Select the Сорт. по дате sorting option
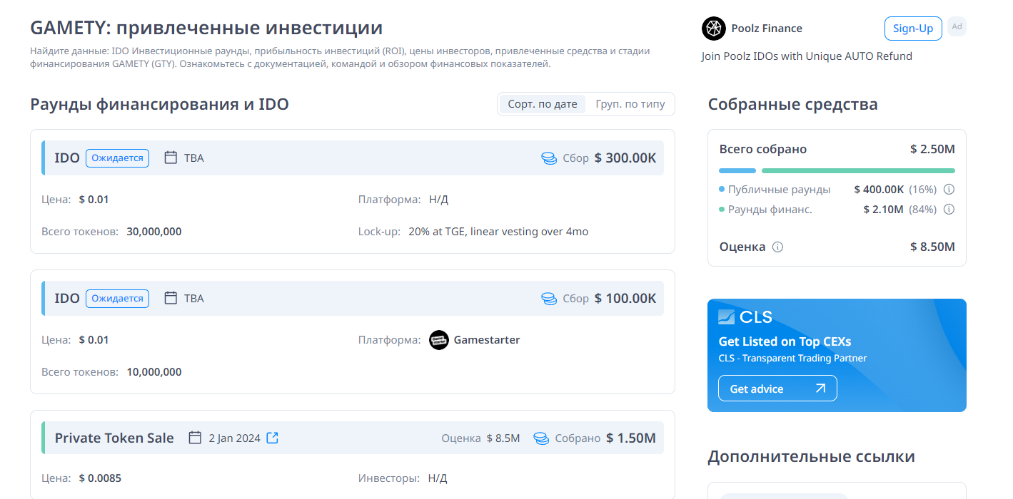 tap(543, 104)
